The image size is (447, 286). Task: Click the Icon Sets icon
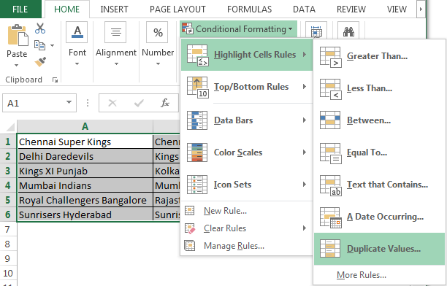(x=197, y=185)
